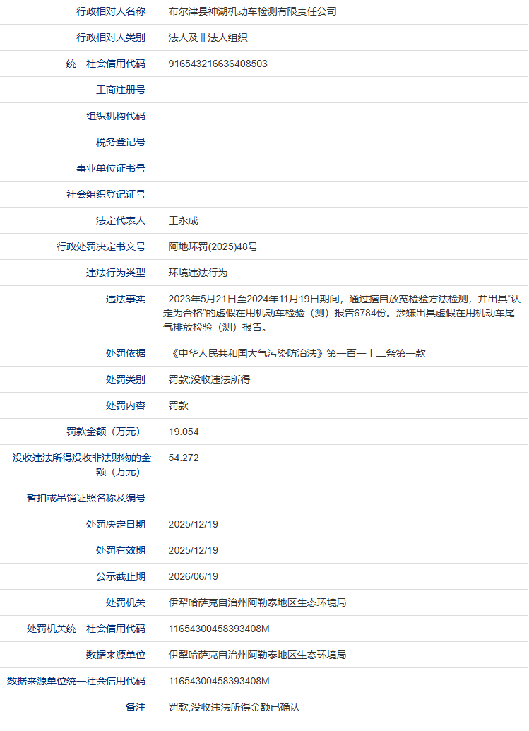Click the penalty category value 罚款;没收违法所得

click(209, 379)
